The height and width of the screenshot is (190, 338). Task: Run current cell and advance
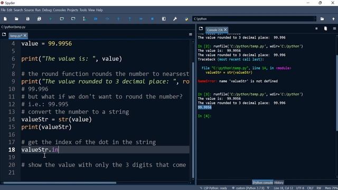pyautogui.click(x=73, y=19)
